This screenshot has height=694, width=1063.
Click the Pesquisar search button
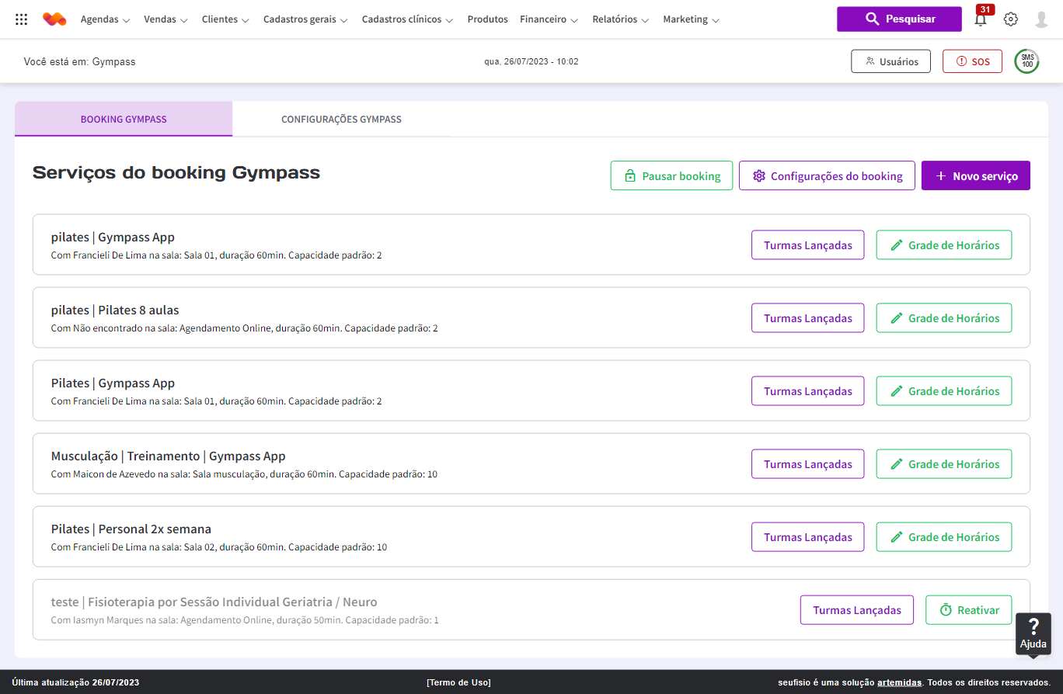(899, 19)
